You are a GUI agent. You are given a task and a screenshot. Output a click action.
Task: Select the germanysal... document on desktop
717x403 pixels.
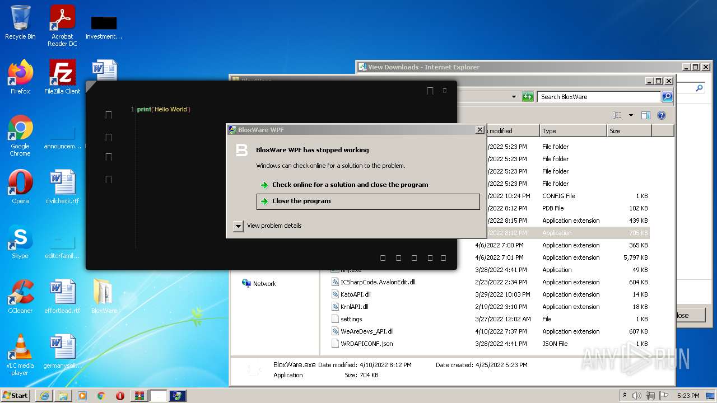62,352
